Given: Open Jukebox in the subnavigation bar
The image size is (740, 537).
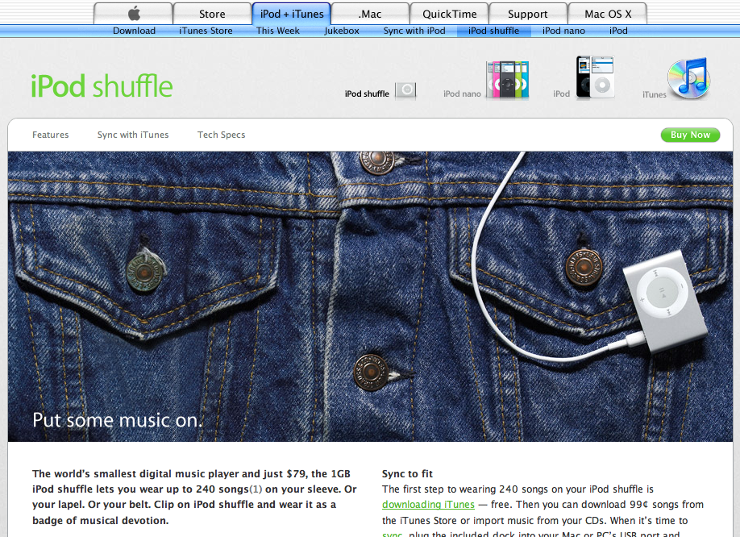Looking at the screenshot, I should tap(342, 31).
